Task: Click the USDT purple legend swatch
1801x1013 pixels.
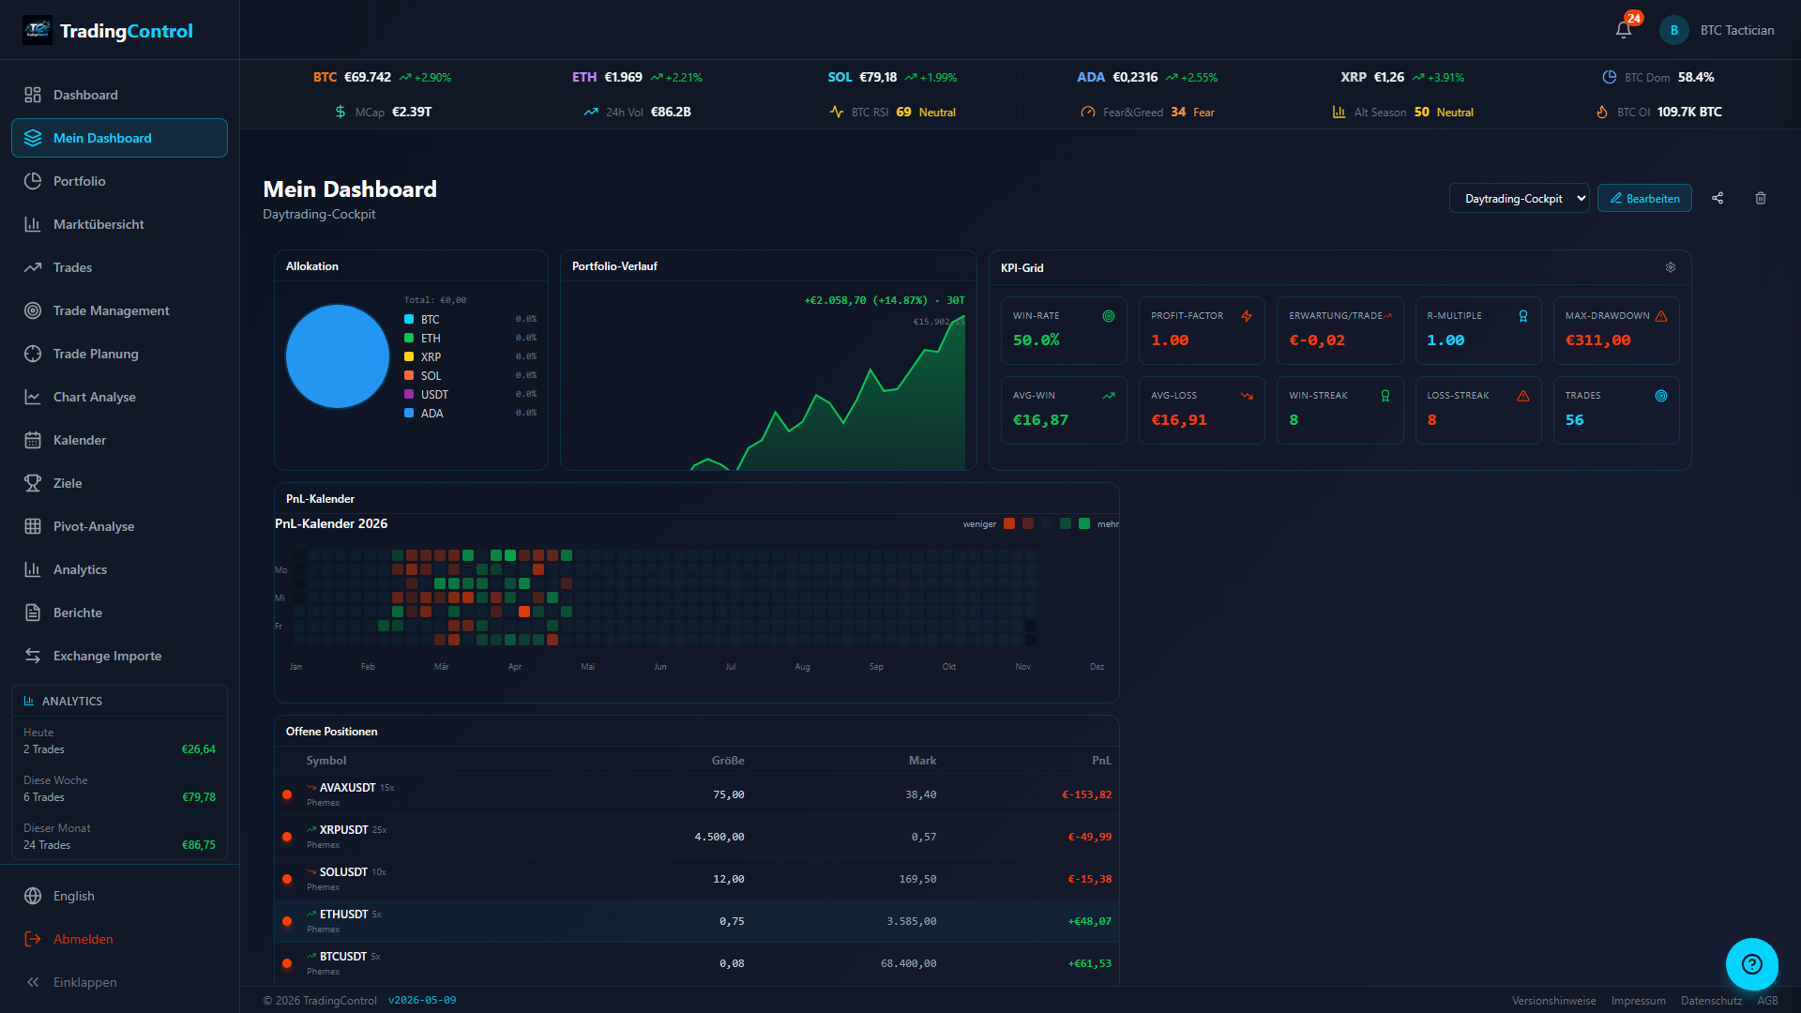Action: pos(409,394)
